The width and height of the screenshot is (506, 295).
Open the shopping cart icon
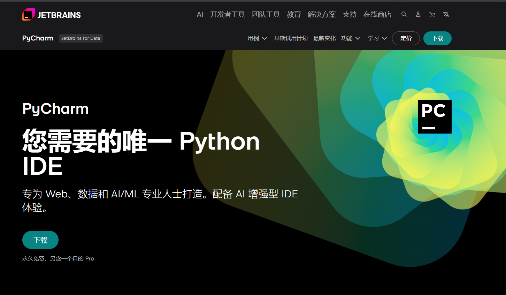point(432,14)
